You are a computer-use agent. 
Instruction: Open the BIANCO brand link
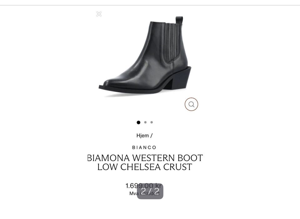[x=144, y=148]
